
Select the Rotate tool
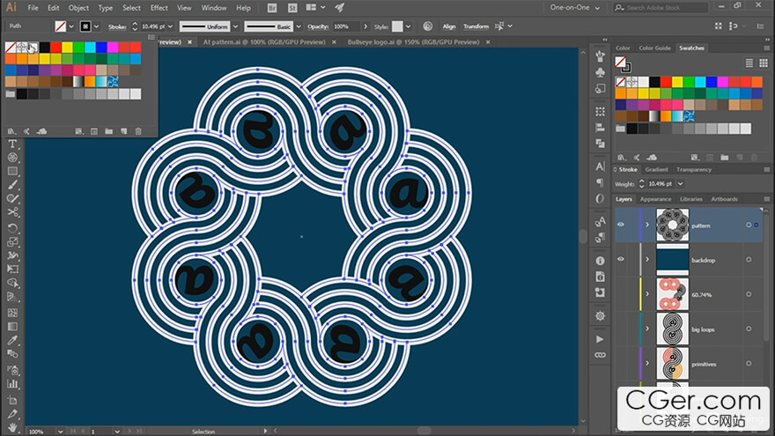[13, 228]
